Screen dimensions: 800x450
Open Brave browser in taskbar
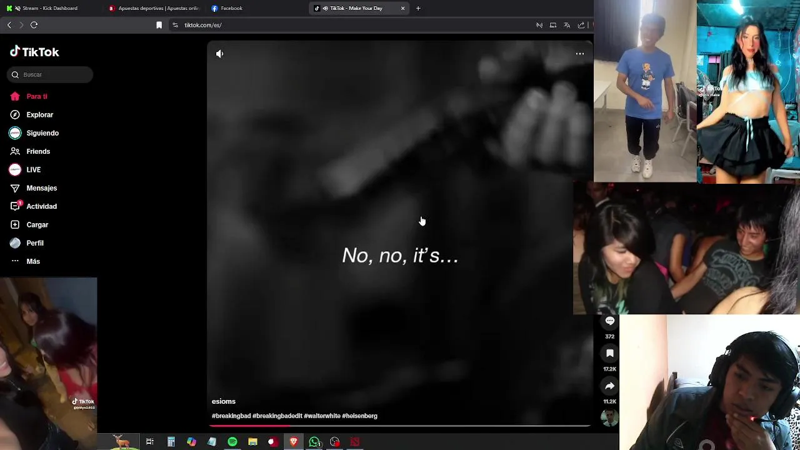pos(294,442)
